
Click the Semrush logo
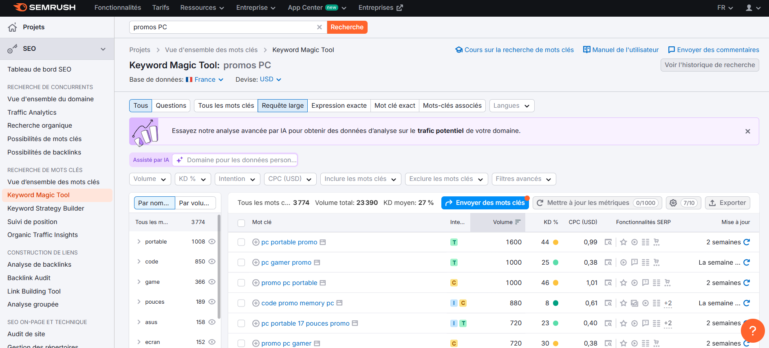44,7
